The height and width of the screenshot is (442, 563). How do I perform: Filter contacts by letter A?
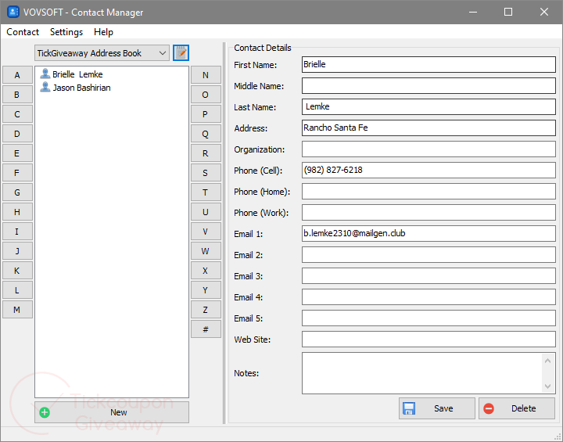click(17, 75)
